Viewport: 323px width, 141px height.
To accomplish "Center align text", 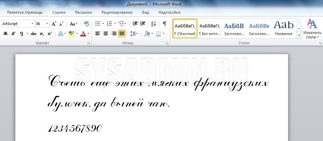I will coord(106,34).
